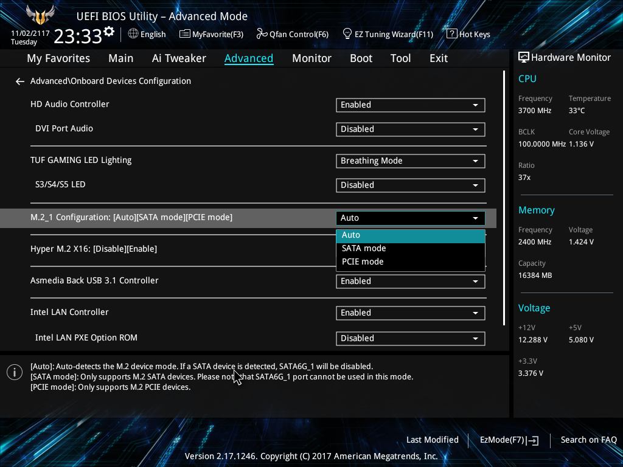
Task: Go to Ai Tweaker tab
Action: tap(179, 58)
